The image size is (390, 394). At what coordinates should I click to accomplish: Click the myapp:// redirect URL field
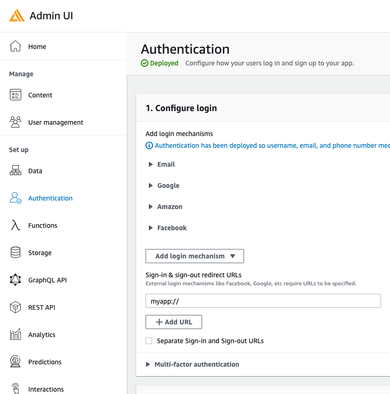tap(263, 300)
